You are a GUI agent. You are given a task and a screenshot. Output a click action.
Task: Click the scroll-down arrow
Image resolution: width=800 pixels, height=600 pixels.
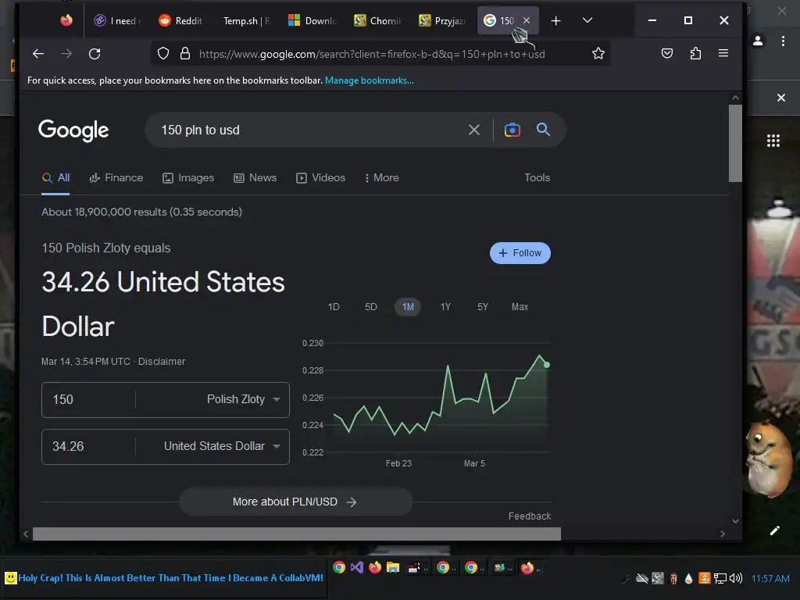coord(735,521)
